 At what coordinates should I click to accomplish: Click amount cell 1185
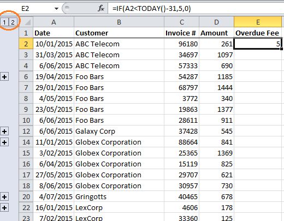(x=216, y=76)
